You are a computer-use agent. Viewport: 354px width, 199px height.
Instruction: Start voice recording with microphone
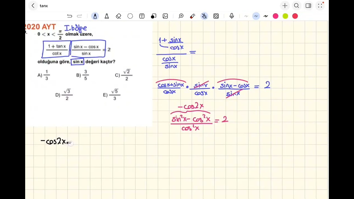coord(232,16)
